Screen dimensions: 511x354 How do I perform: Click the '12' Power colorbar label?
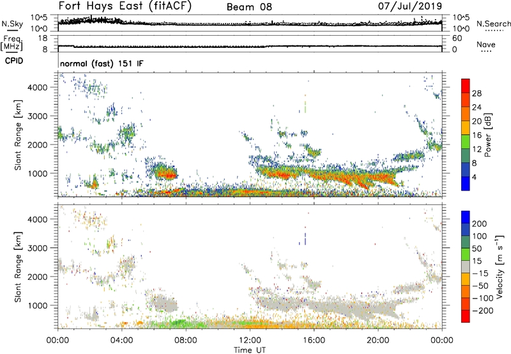coord(477,150)
